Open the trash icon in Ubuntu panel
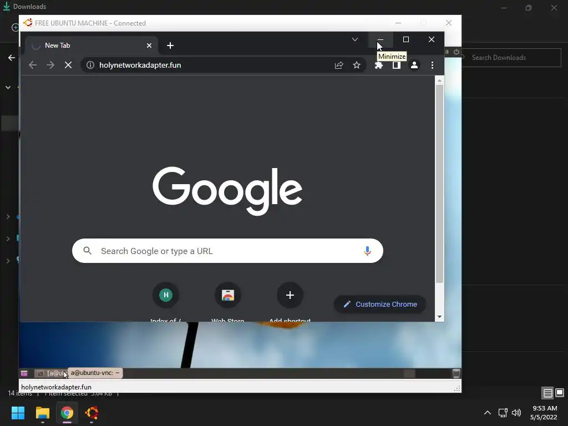568x426 pixels. [456, 373]
